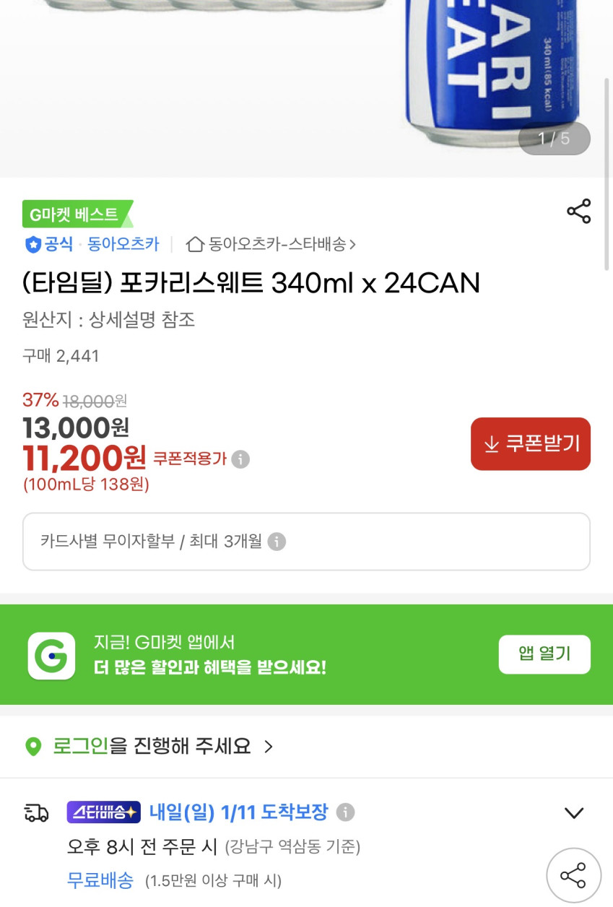Open the 동아오츠카 brand link
The image size is (613, 907).
(x=123, y=244)
